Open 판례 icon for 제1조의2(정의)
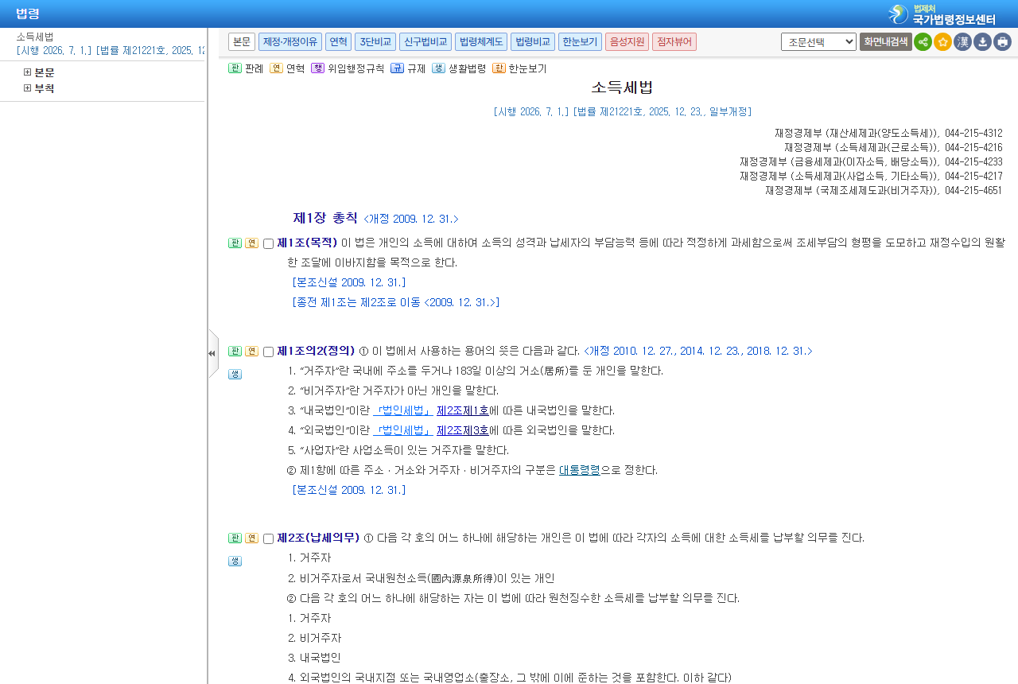The image size is (1018, 684). (x=235, y=352)
